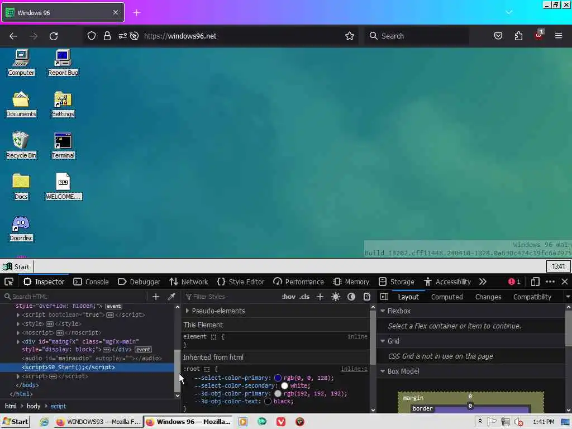Click the site security padlock icon
This screenshot has width=572, height=429.
point(107,36)
